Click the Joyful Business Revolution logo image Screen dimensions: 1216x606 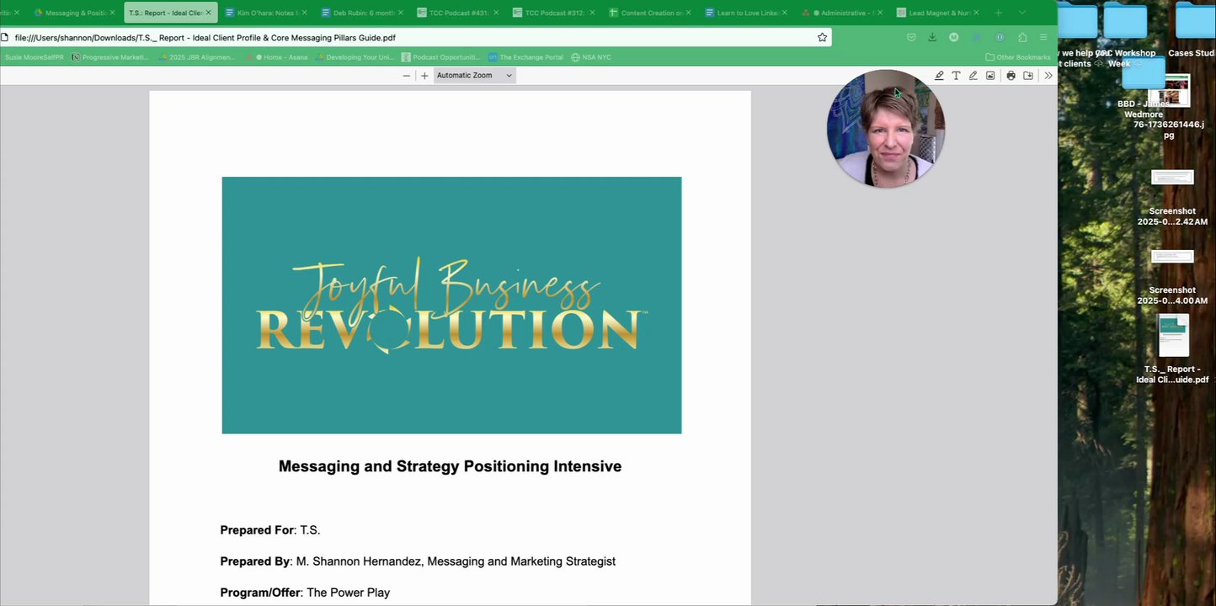[x=451, y=306]
